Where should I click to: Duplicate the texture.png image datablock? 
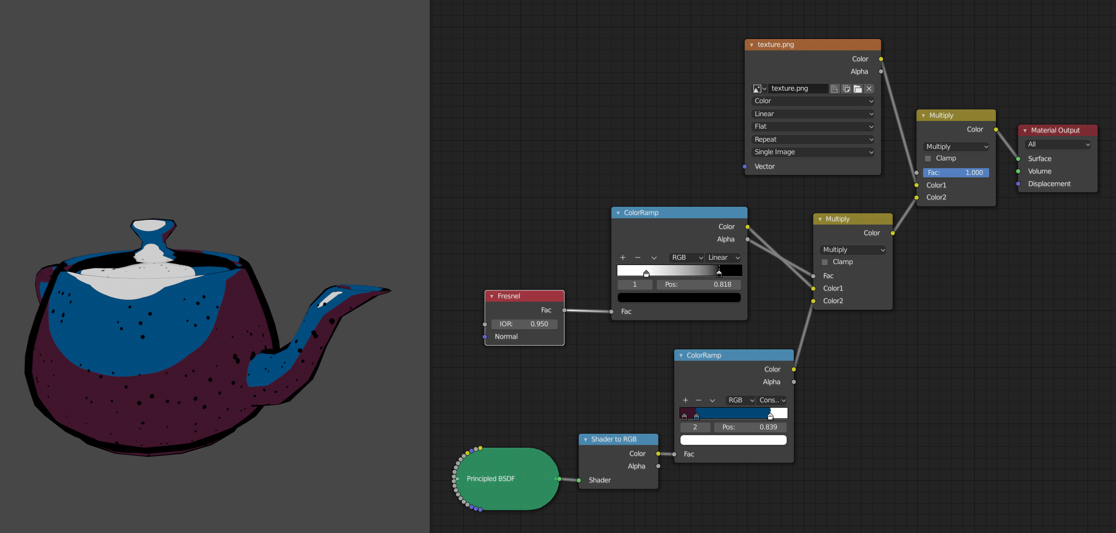[x=846, y=89]
